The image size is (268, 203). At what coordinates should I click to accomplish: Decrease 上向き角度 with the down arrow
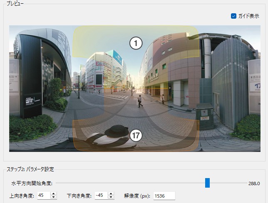click(x=53, y=197)
